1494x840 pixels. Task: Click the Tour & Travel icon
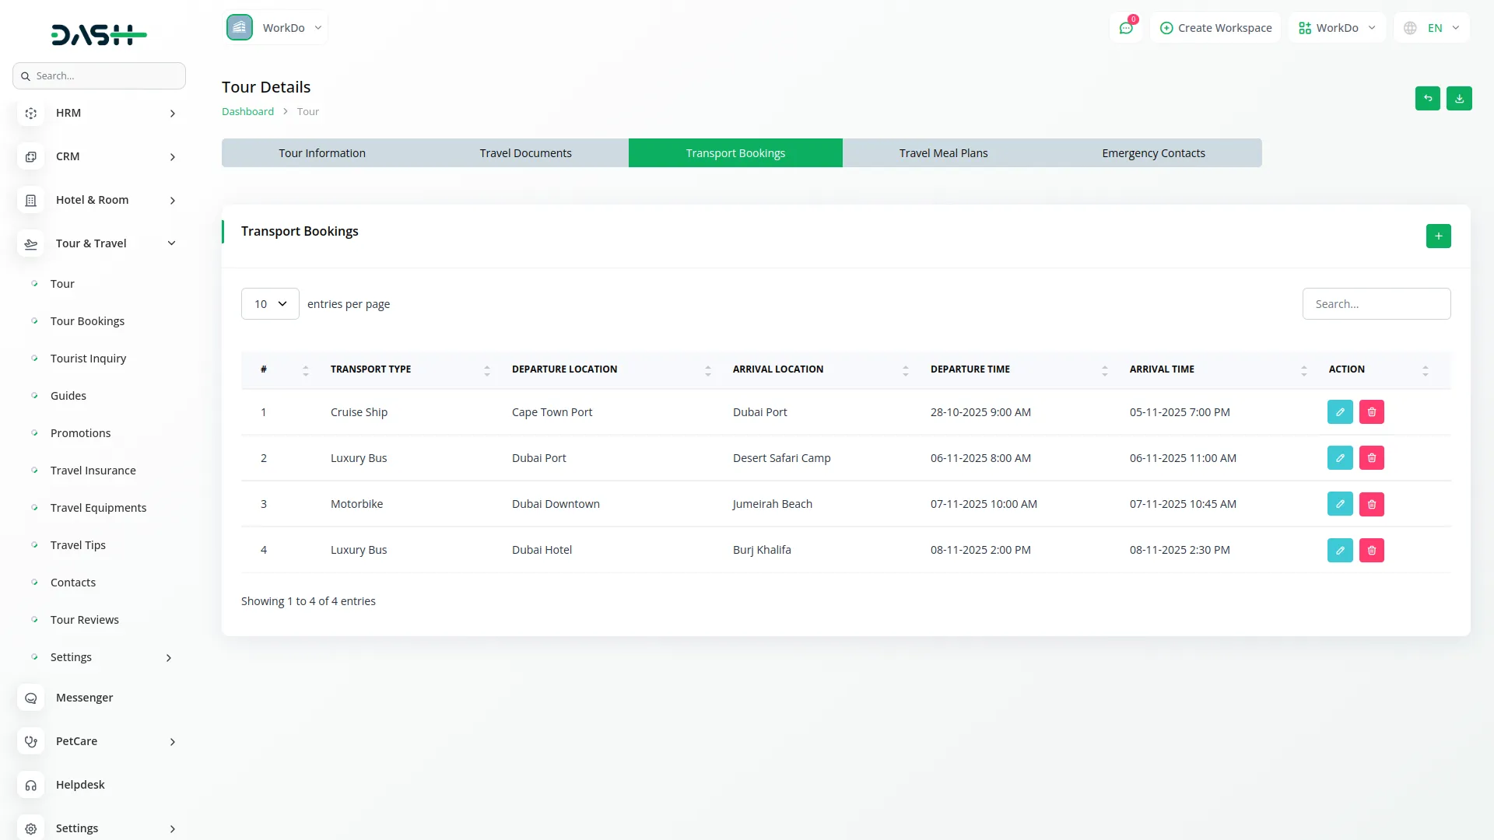click(x=31, y=244)
